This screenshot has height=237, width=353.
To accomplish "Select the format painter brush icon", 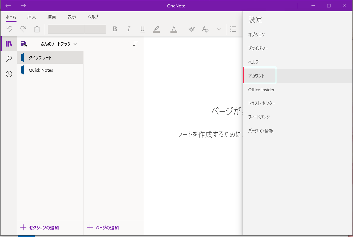I will [192, 29].
